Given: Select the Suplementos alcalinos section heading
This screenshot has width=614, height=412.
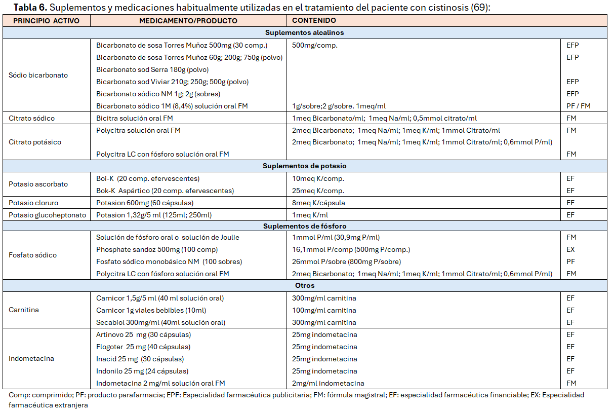Looking at the screenshot, I should tap(304, 33).
